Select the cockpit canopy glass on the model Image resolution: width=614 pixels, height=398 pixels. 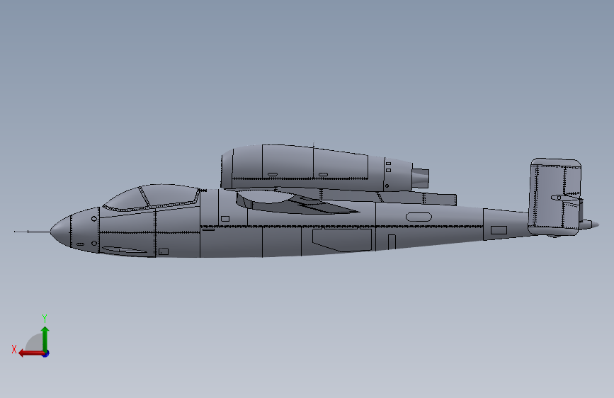click(152, 196)
